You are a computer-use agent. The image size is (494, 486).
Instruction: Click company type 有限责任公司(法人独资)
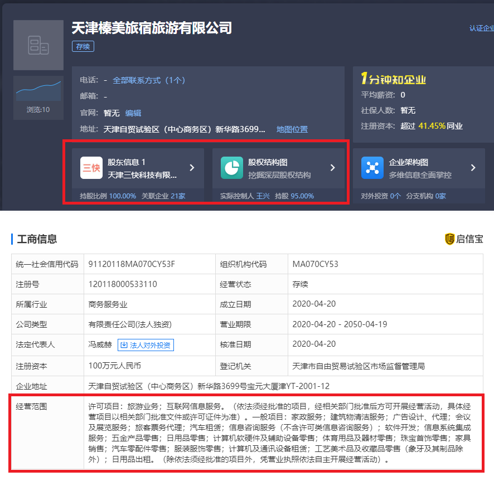tap(130, 324)
